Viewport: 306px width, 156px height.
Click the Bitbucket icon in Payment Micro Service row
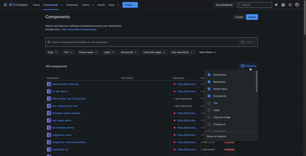[x=174, y=84]
